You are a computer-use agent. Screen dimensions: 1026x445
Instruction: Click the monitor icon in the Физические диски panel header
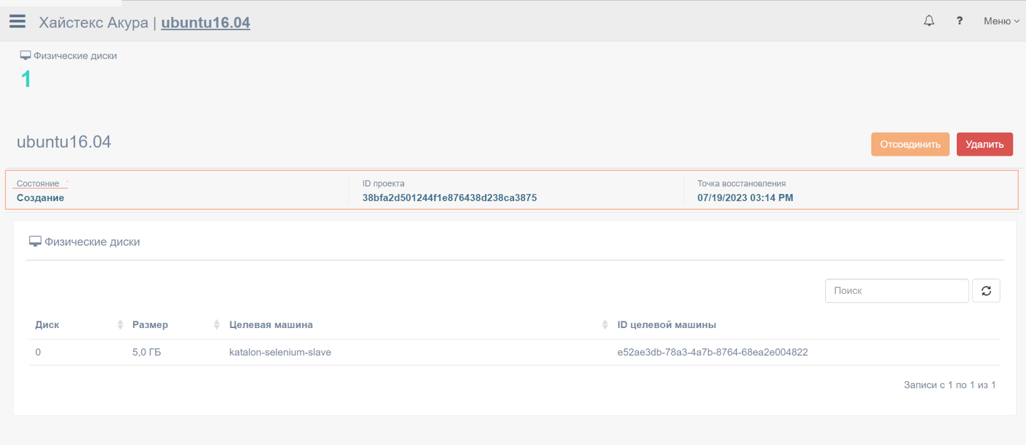tap(36, 242)
